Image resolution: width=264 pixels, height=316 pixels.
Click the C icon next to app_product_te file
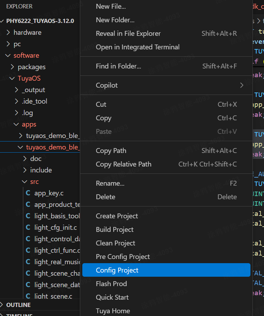(28, 205)
